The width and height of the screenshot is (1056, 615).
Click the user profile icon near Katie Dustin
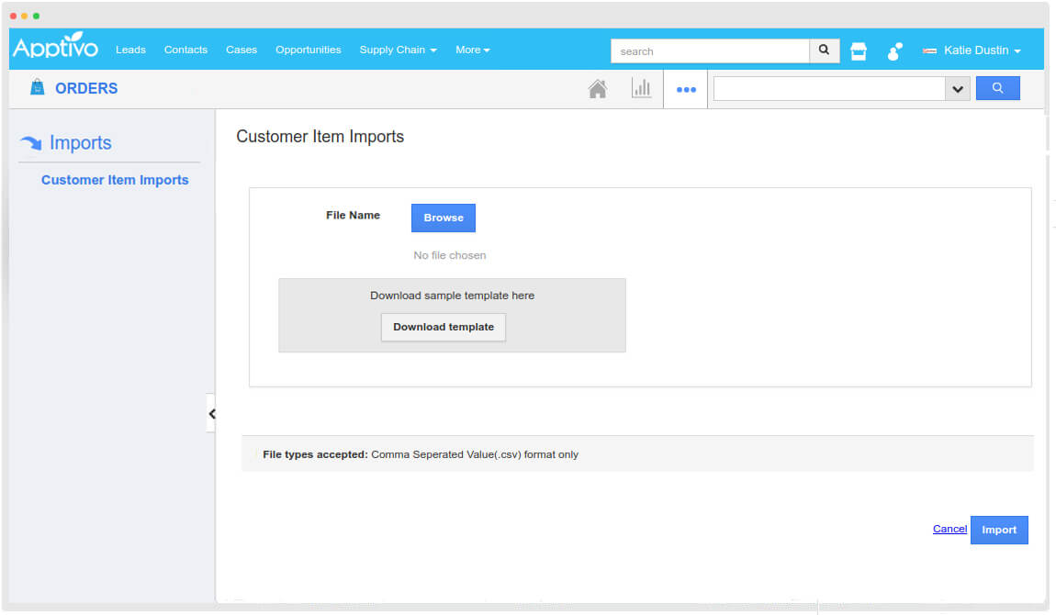893,52
